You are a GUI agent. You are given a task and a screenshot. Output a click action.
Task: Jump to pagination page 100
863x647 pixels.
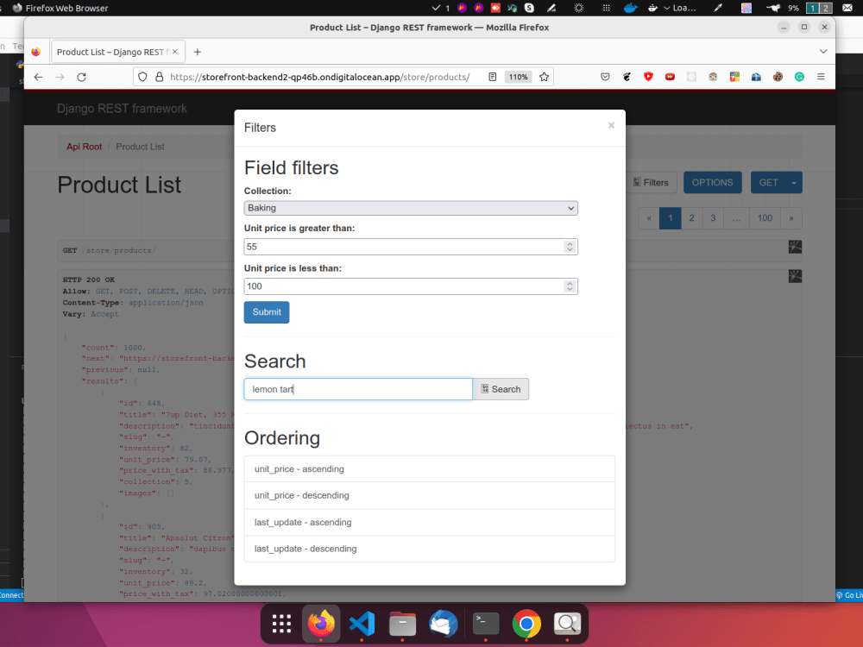coord(765,218)
